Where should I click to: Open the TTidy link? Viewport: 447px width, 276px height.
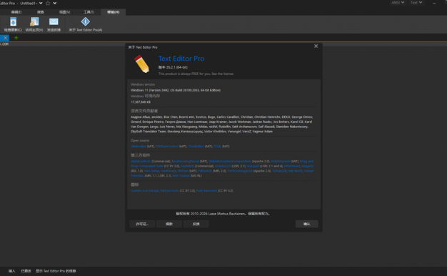(x=218, y=147)
